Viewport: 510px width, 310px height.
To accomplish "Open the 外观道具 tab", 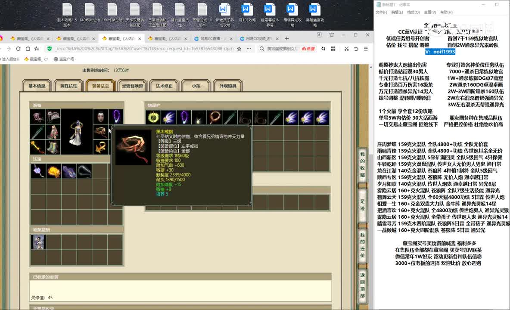I will click(x=228, y=86).
